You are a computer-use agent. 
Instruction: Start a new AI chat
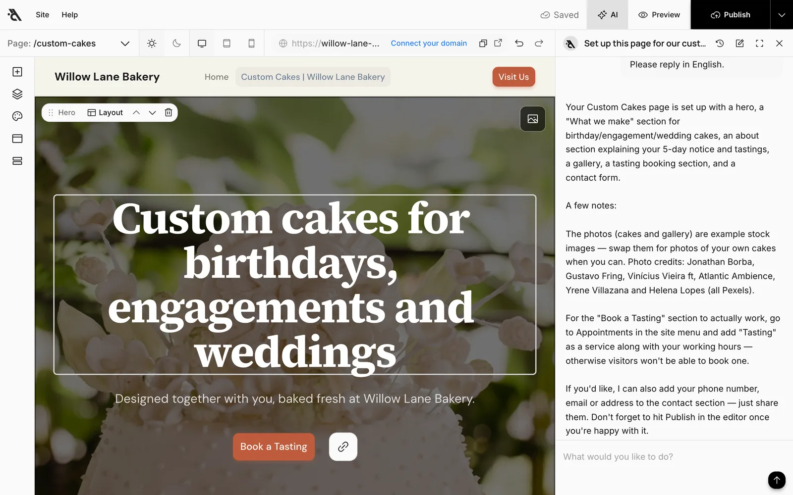pos(739,44)
